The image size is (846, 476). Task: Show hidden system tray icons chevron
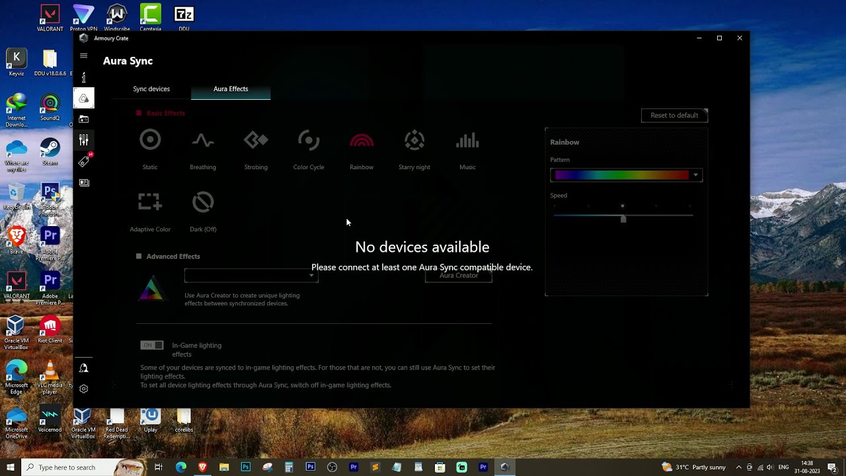pyautogui.click(x=739, y=467)
